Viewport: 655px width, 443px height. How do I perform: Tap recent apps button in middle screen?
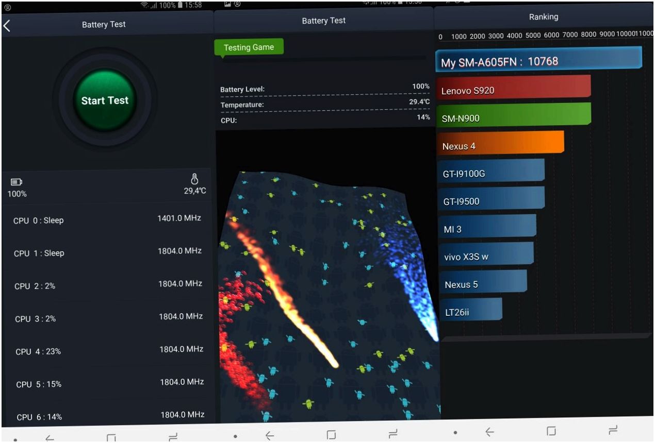click(x=393, y=434)
